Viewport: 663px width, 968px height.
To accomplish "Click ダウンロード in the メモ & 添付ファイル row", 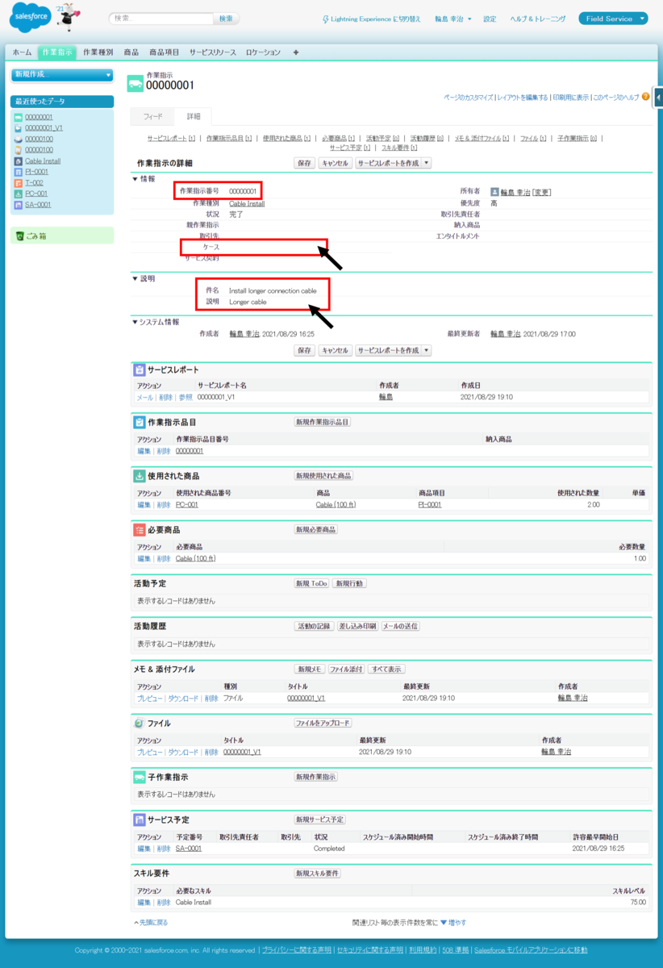I will [x=183, y=699].
